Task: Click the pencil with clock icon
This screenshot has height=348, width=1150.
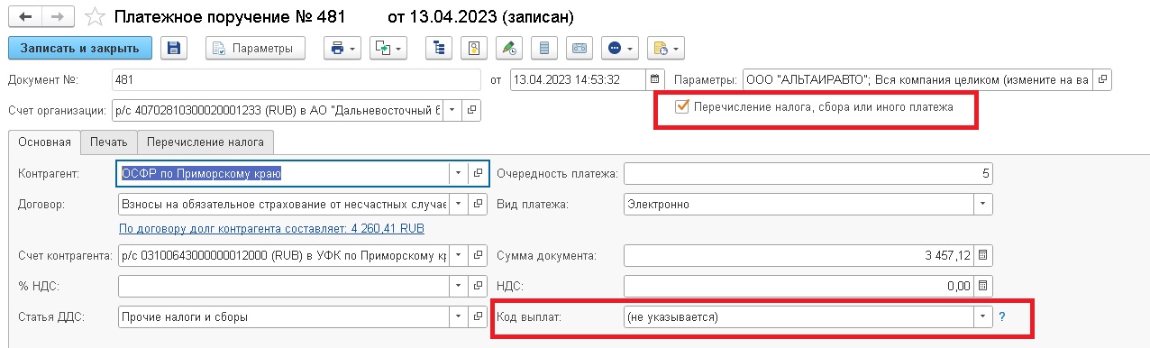Action: point(509,48)
